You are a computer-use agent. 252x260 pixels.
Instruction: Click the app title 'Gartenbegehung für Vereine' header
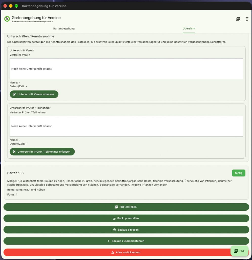click(36, 18)
